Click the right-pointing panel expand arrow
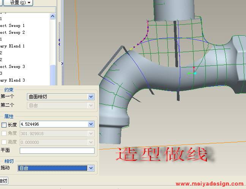246x189 pixels. pyautogui.click(x=62, y=63)
